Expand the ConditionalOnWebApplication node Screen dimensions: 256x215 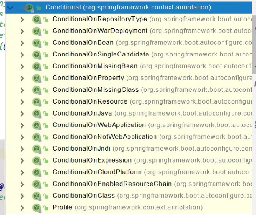[x=22, y=125]
